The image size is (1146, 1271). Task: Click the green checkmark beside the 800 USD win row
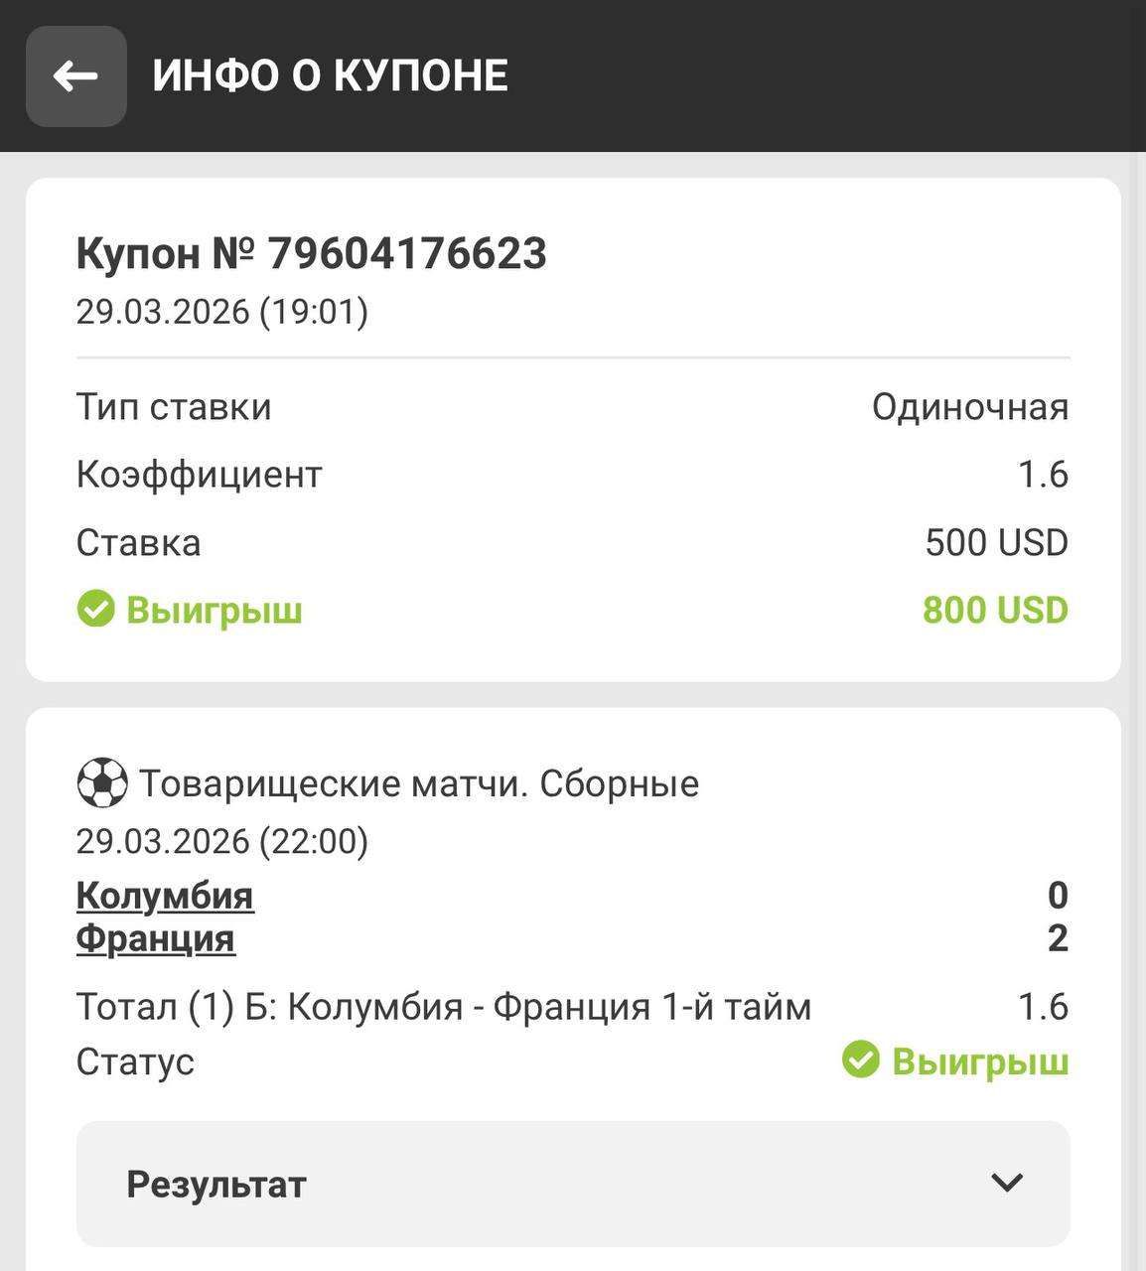pyautogui.click(x=96, y=609)
